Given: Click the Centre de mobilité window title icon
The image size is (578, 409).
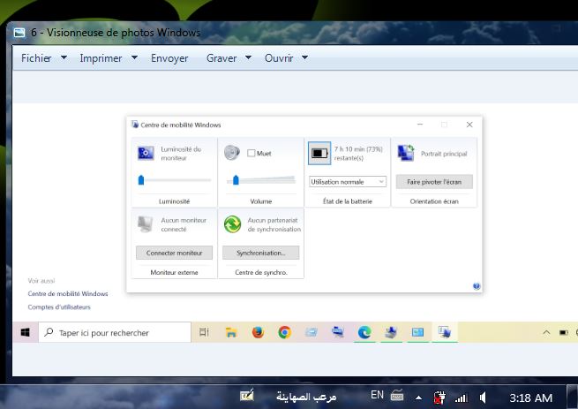Looking at the screenshot, I should click(135, 125).
